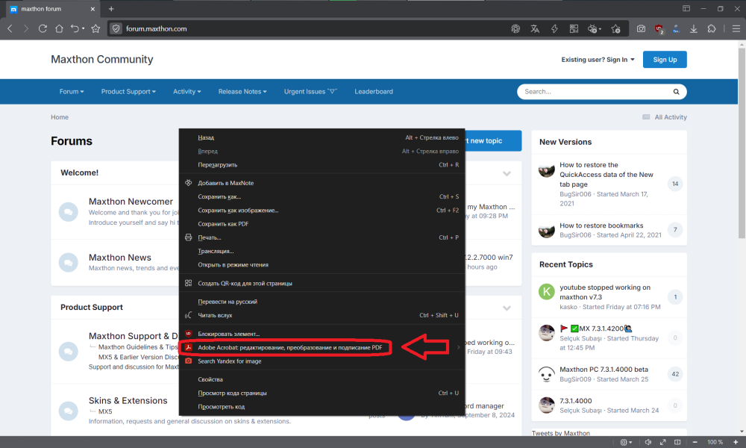Open the resource sniffer dropdown icon
Screen dimensions: 746x448
[595, 28]
